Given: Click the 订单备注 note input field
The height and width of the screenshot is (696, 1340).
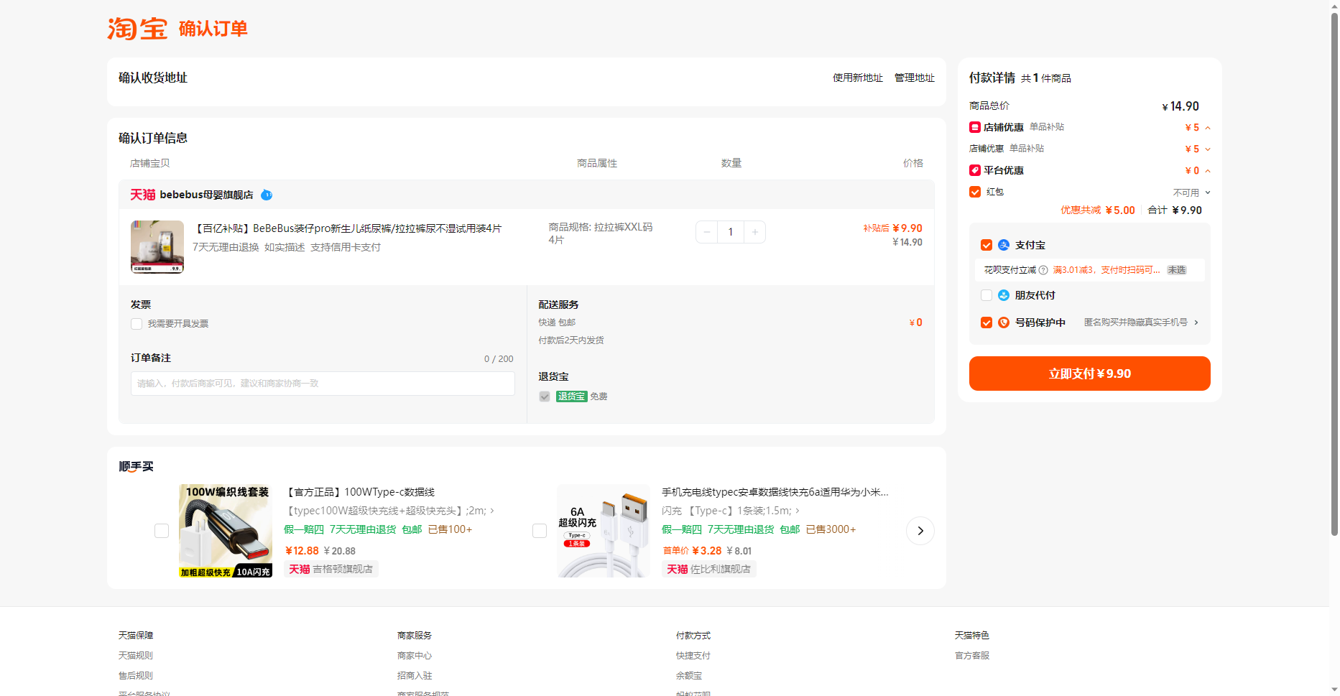Looking at the screenshot, I should (323, 384).
